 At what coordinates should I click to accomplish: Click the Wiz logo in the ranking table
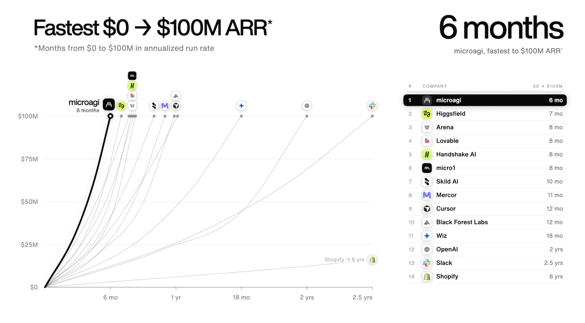(427, 236)
